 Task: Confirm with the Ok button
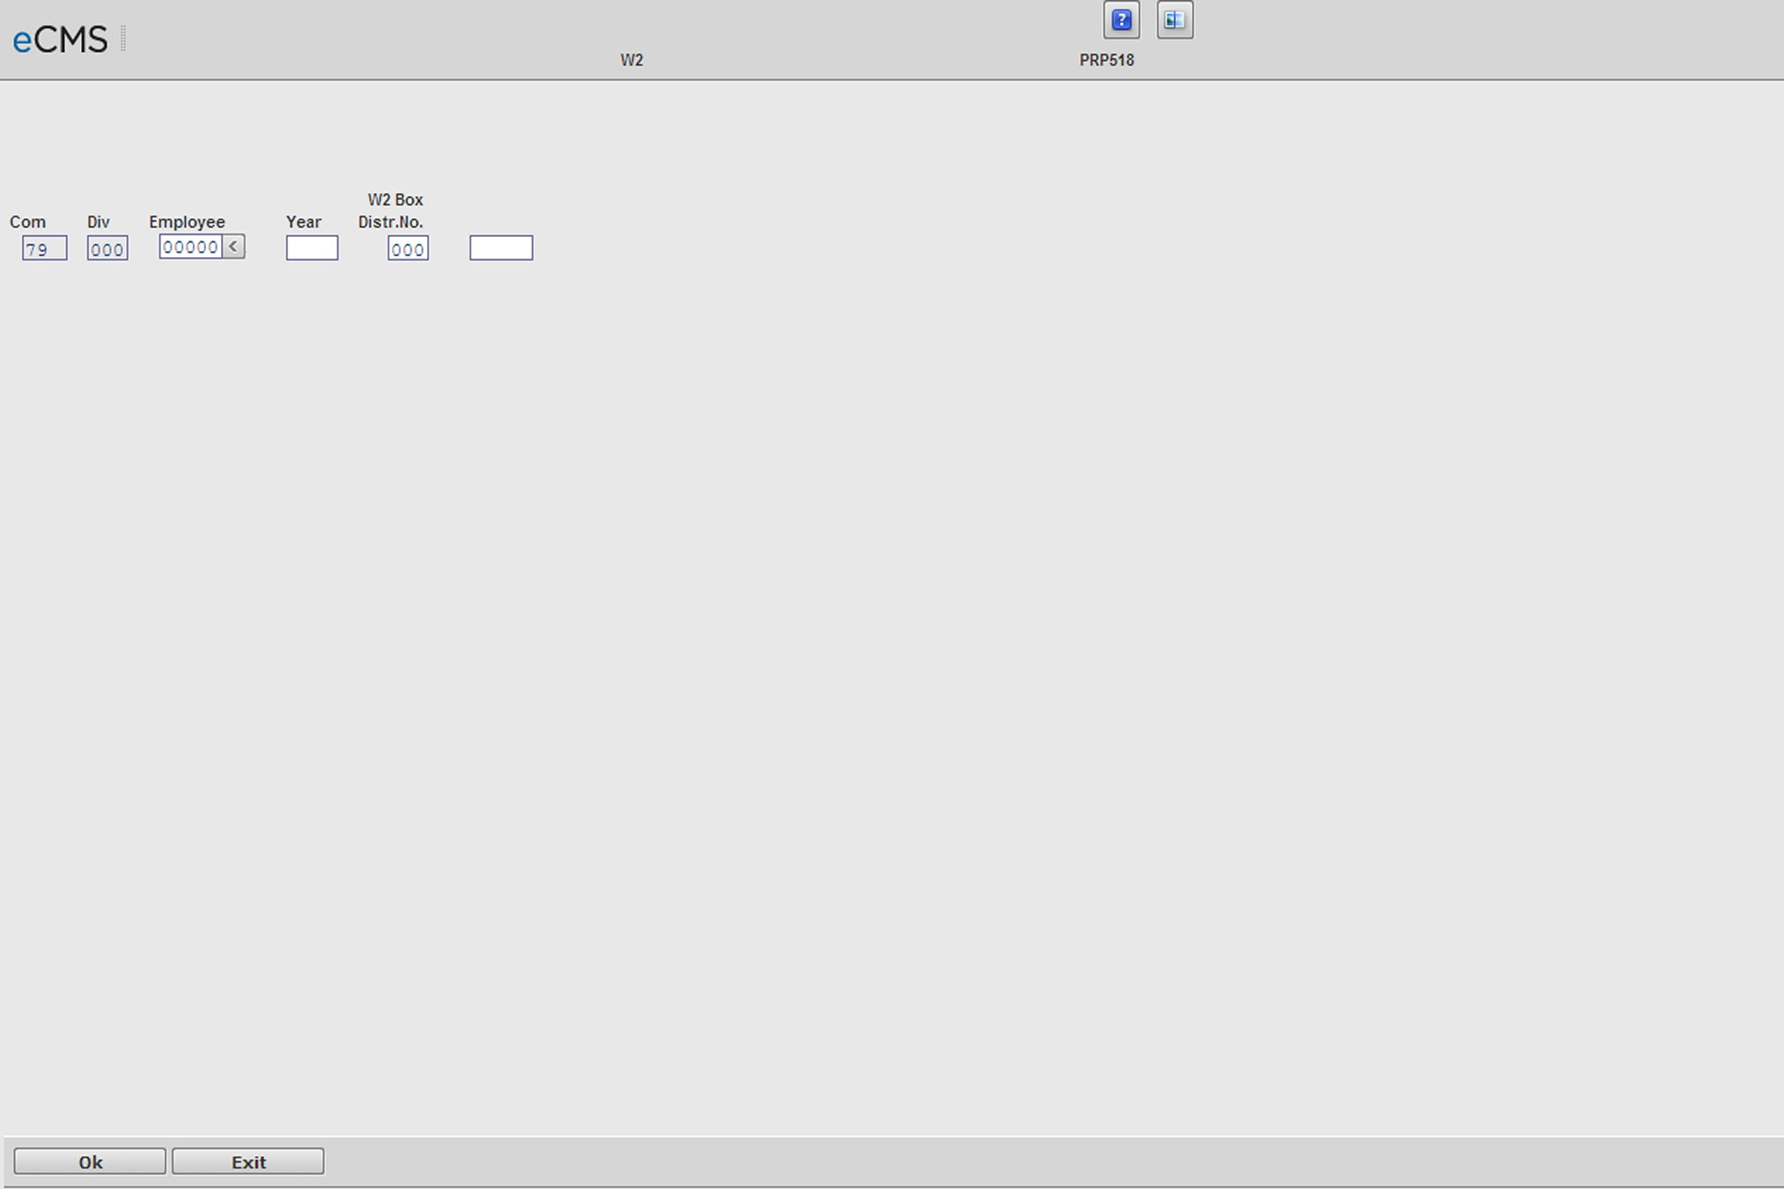(x=90, y=1162)
